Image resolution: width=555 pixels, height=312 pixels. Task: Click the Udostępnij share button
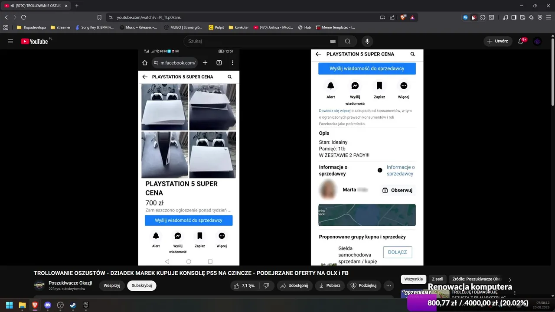(x=294, y=286)
